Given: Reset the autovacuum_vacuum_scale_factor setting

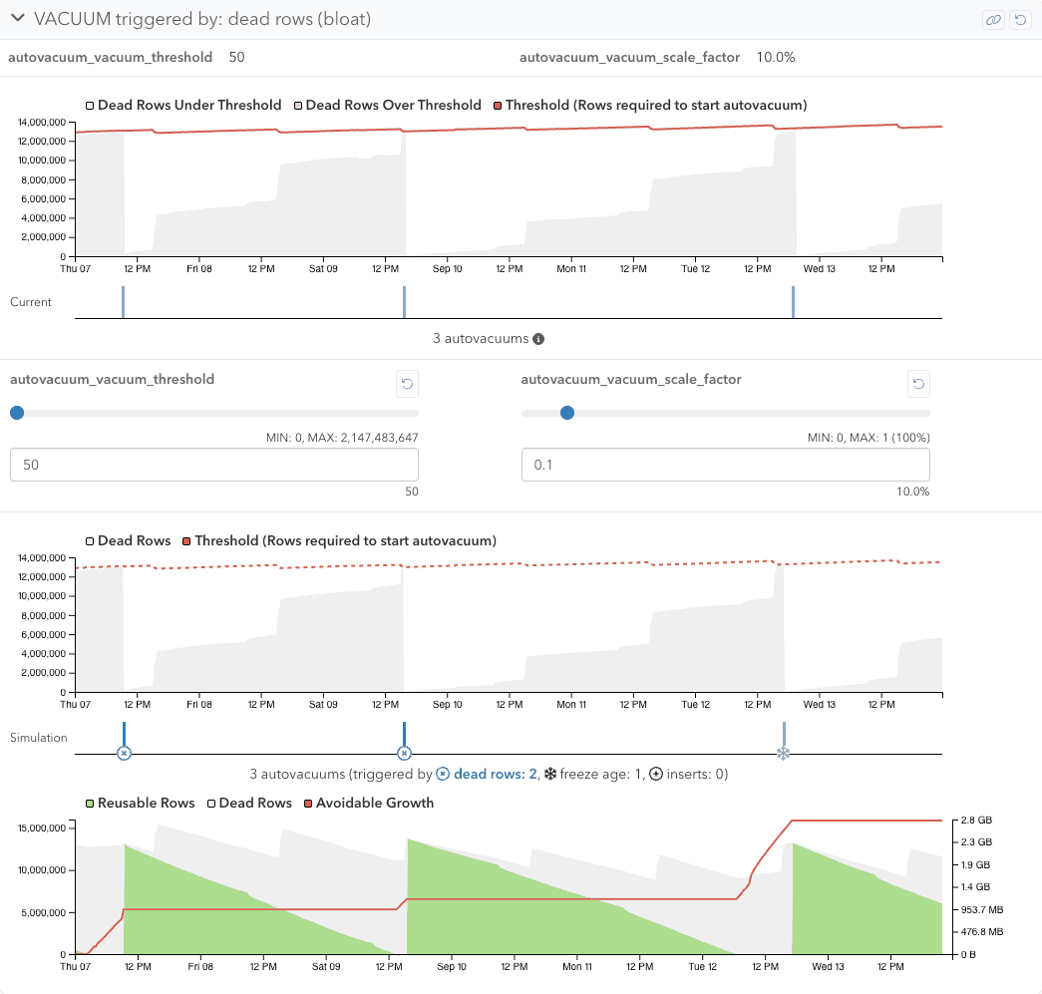Looking at the screenshot, I should 918,383.
